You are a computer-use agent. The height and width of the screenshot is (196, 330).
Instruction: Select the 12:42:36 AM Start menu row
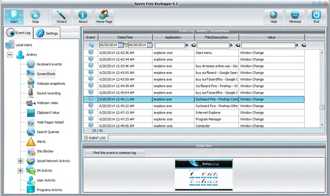194,53
